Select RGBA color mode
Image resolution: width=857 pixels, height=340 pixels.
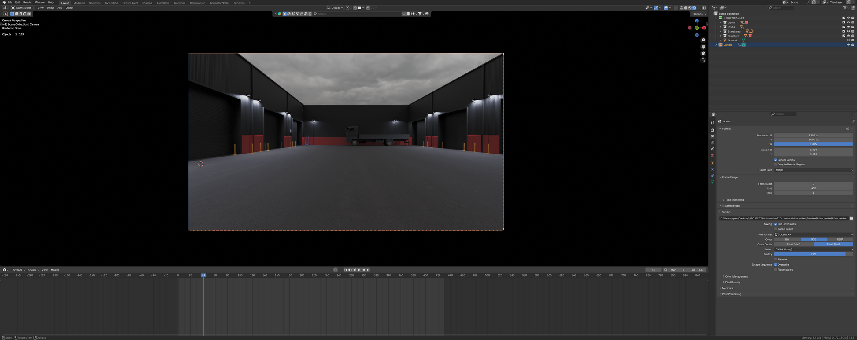coord(840,239)
